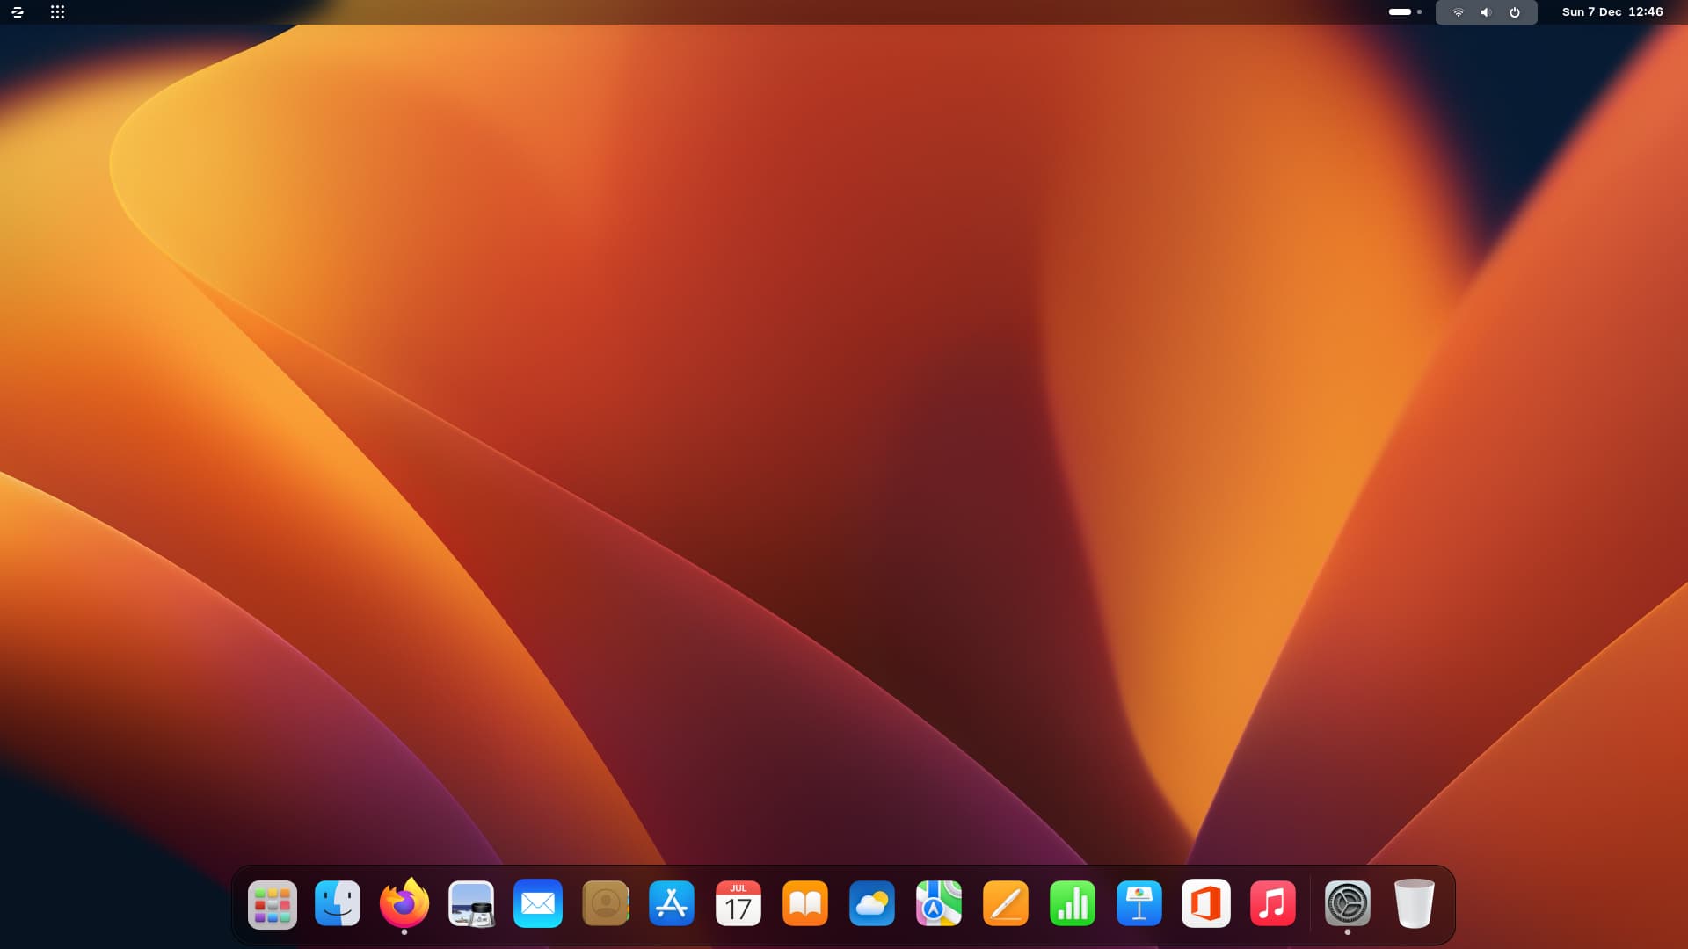The height and width of the screenshot is (949, 1688).
Task: Open the Office suite icon
Action: point(1206,904)
